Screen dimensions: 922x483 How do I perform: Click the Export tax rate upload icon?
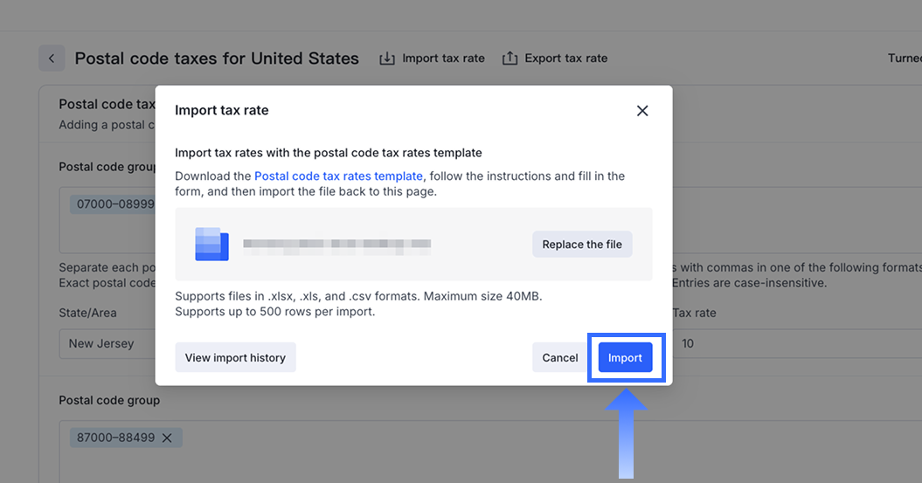(x=510, y=59)
